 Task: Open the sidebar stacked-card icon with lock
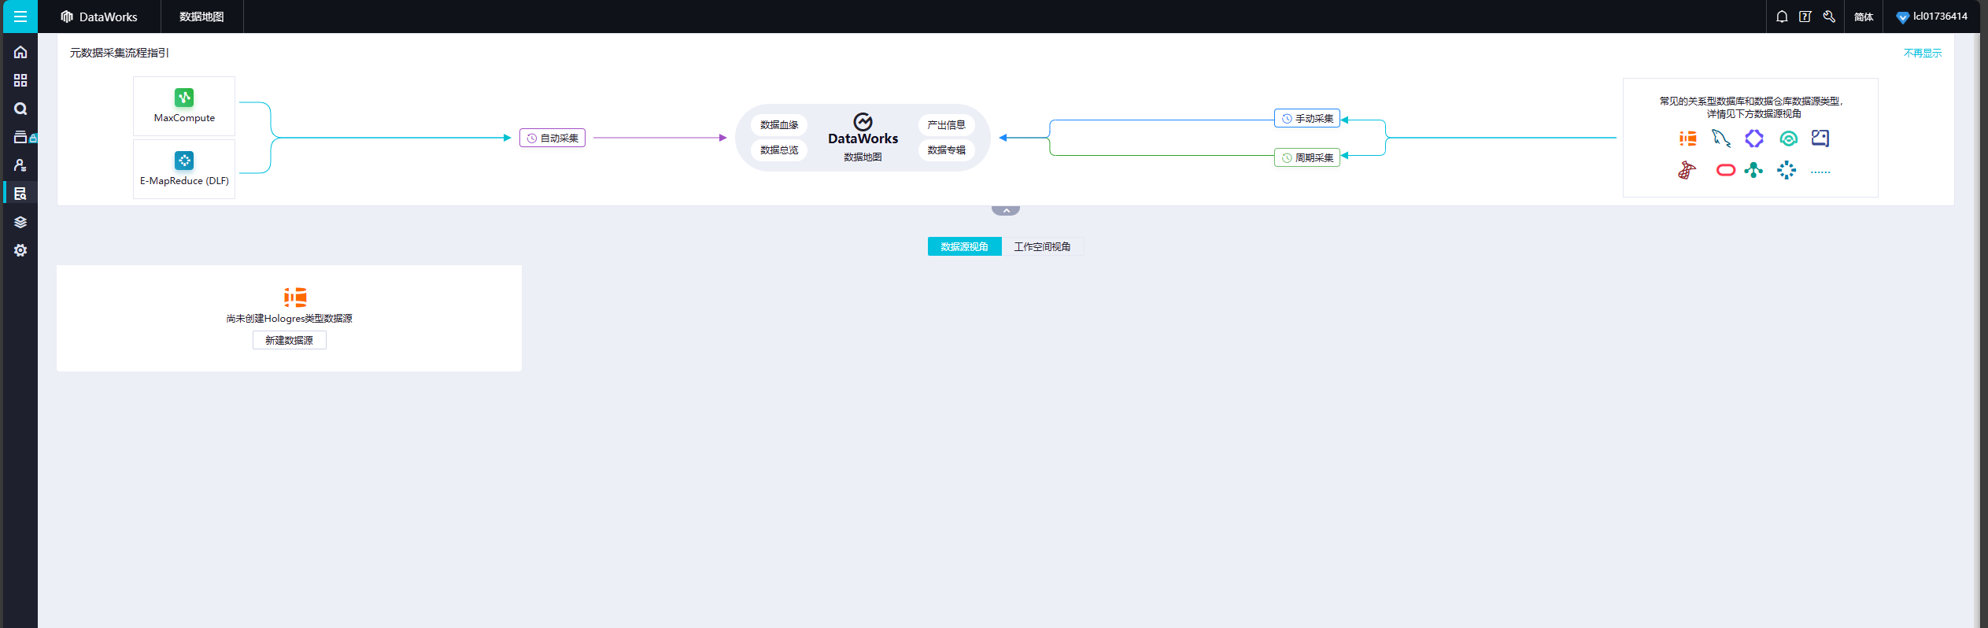[x=24, y=137]
